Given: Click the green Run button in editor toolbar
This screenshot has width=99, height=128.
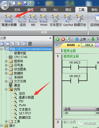Looking at the screenshot, I should [x=58, y=39].
